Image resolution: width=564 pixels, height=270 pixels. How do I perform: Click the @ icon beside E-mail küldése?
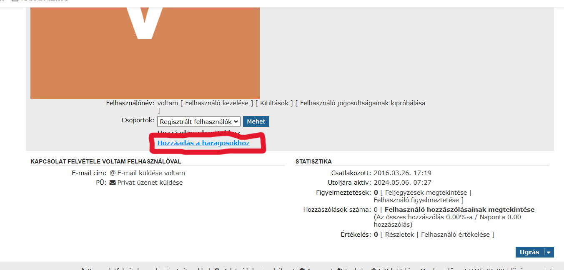(113, 173)
